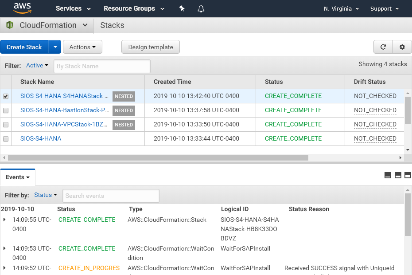Open the pin shortcuts icon
The width and height of the screenshot is (412, 275).
[182, 8]
